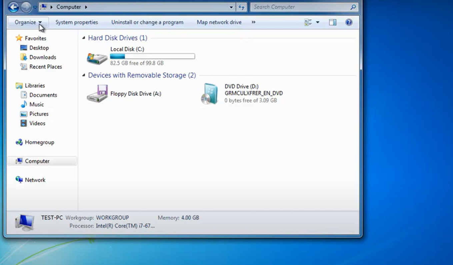
Task: Click the refresh button beside address bar
Action: click(x=241, y=7)
